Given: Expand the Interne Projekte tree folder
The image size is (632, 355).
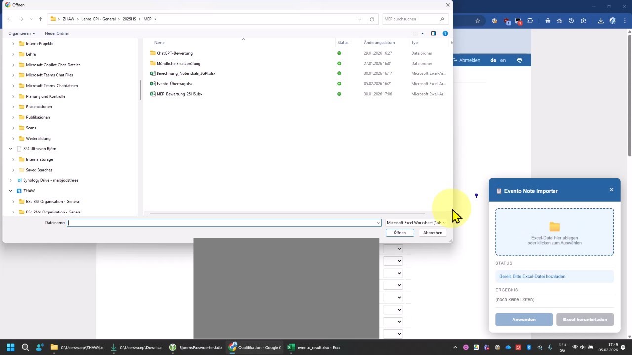Looking at the screenshot, I should [x=13, y=43].
